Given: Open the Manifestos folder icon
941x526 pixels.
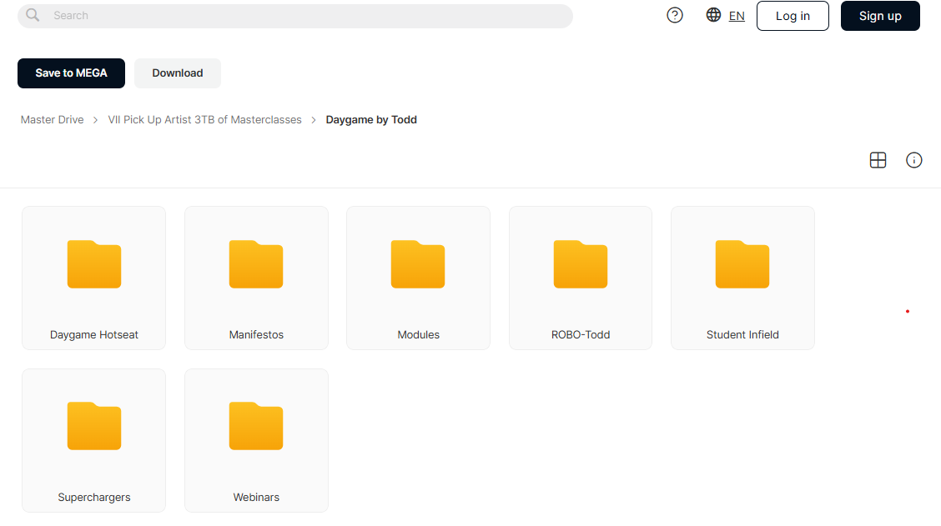Looking at the screenshot, I should pyautogui.click(x=256, y=264).
